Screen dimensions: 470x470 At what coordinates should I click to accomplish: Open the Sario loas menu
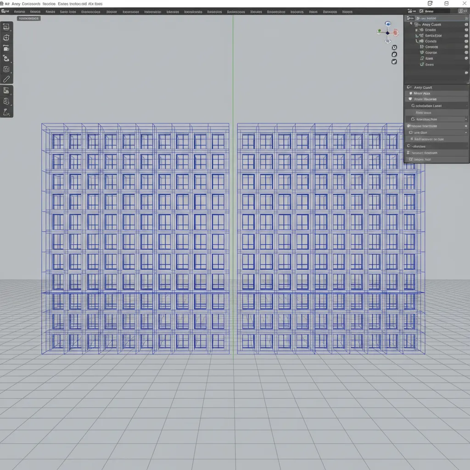point(68,11)
